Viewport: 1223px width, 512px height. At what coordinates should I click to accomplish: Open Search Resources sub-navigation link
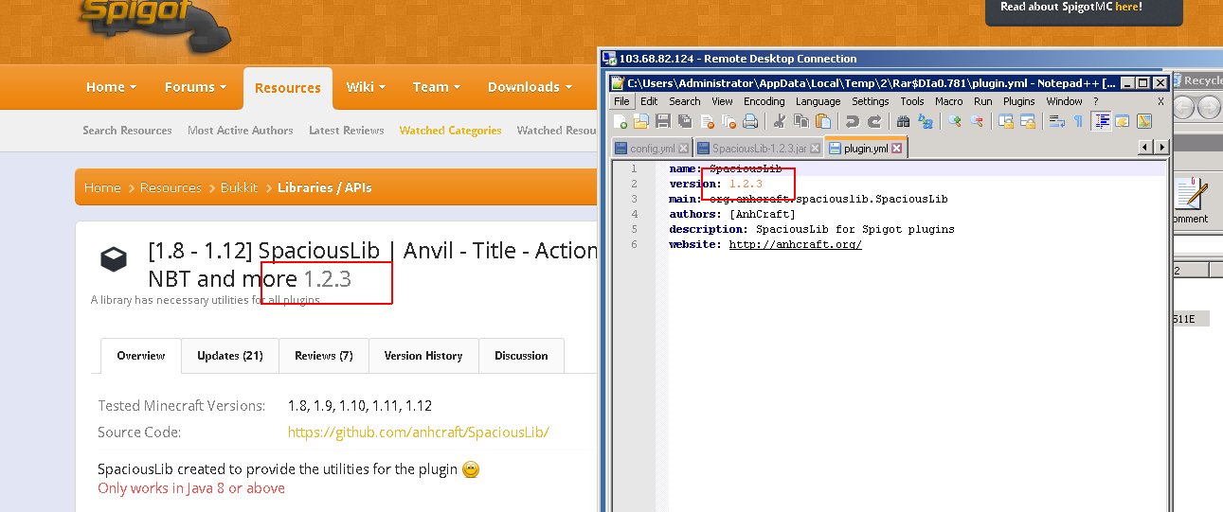click(127, 131)
